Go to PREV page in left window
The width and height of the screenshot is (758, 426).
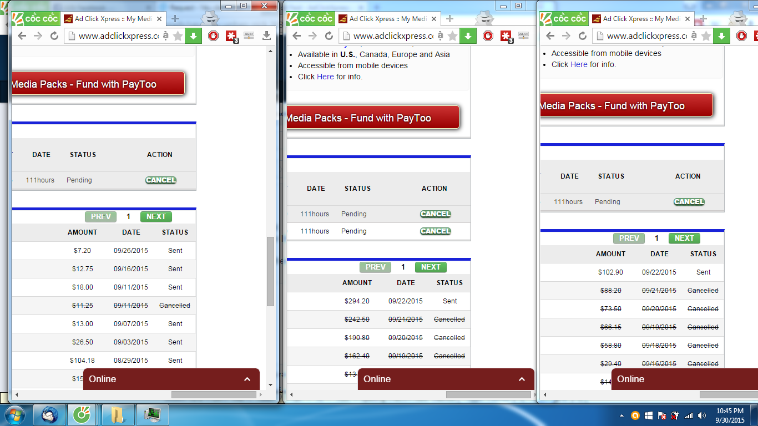pyautogui.click(x=100, y=217)
